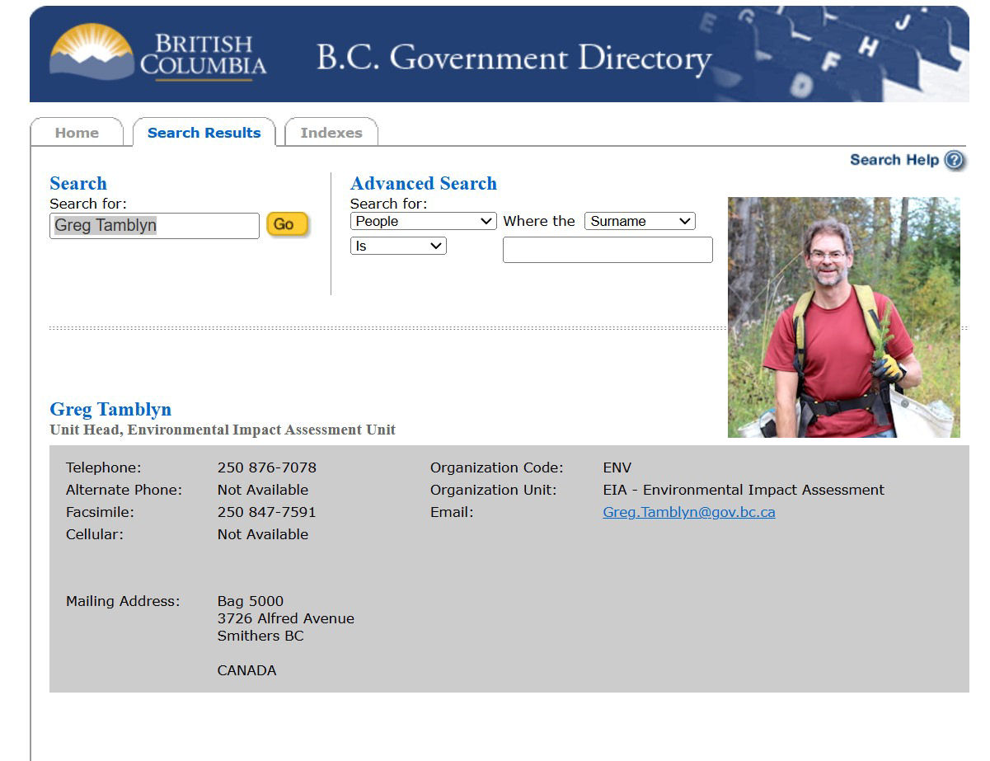990x761 pixels.
Task: Click the blue question mark help icon
Action: tap(954, 160)
